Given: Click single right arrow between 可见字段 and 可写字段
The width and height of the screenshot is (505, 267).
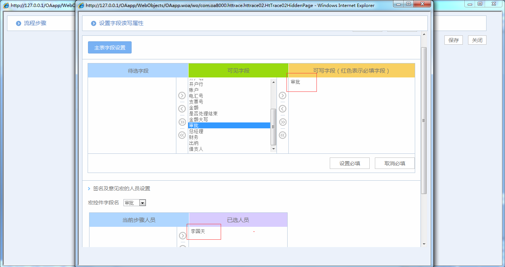Looking at the screenshot, I should [282, 96].
